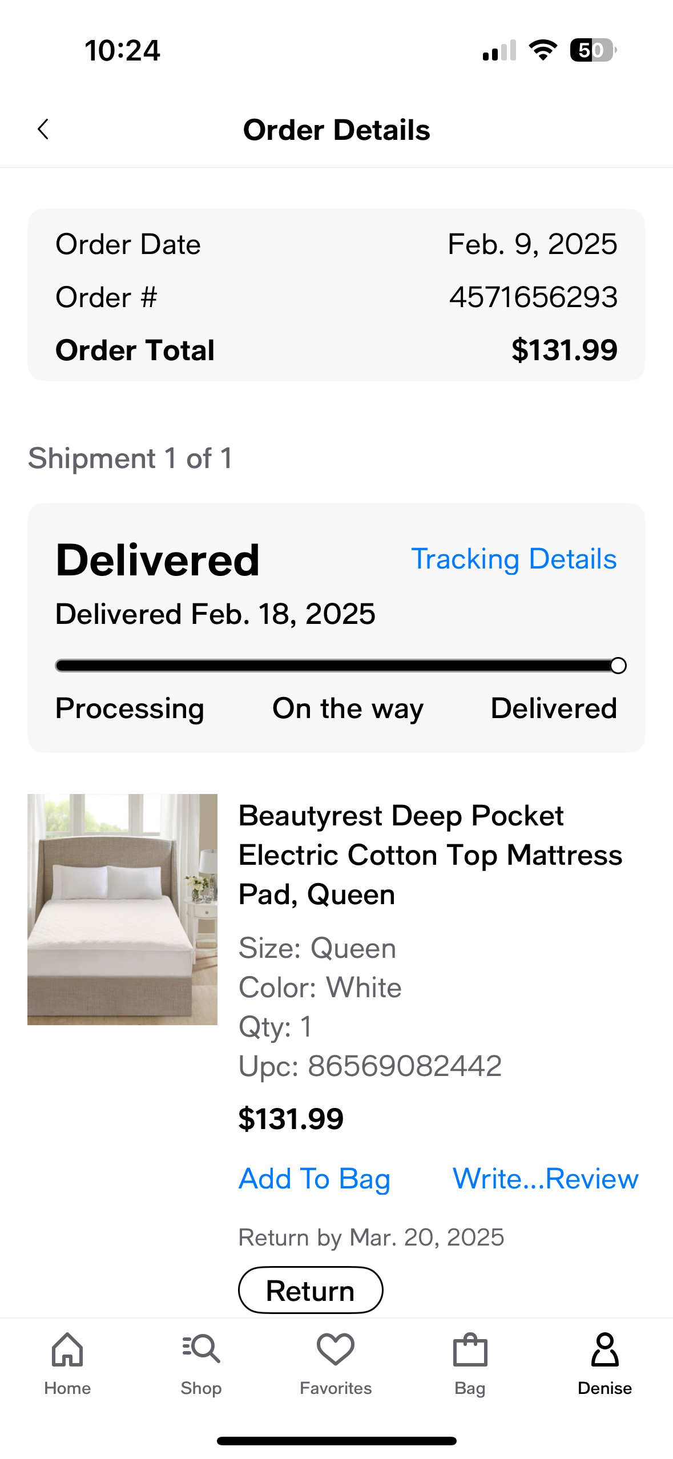This screenshot has width=673, height=1459.
Task: Open the Denise account icon
Action: [605, 1350]
